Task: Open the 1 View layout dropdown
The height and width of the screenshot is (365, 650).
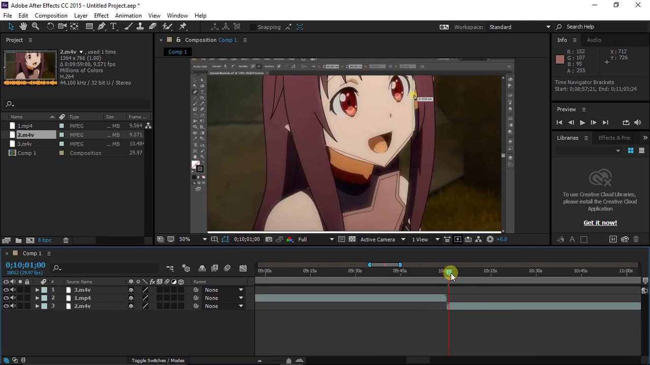Action: (425, 239)
